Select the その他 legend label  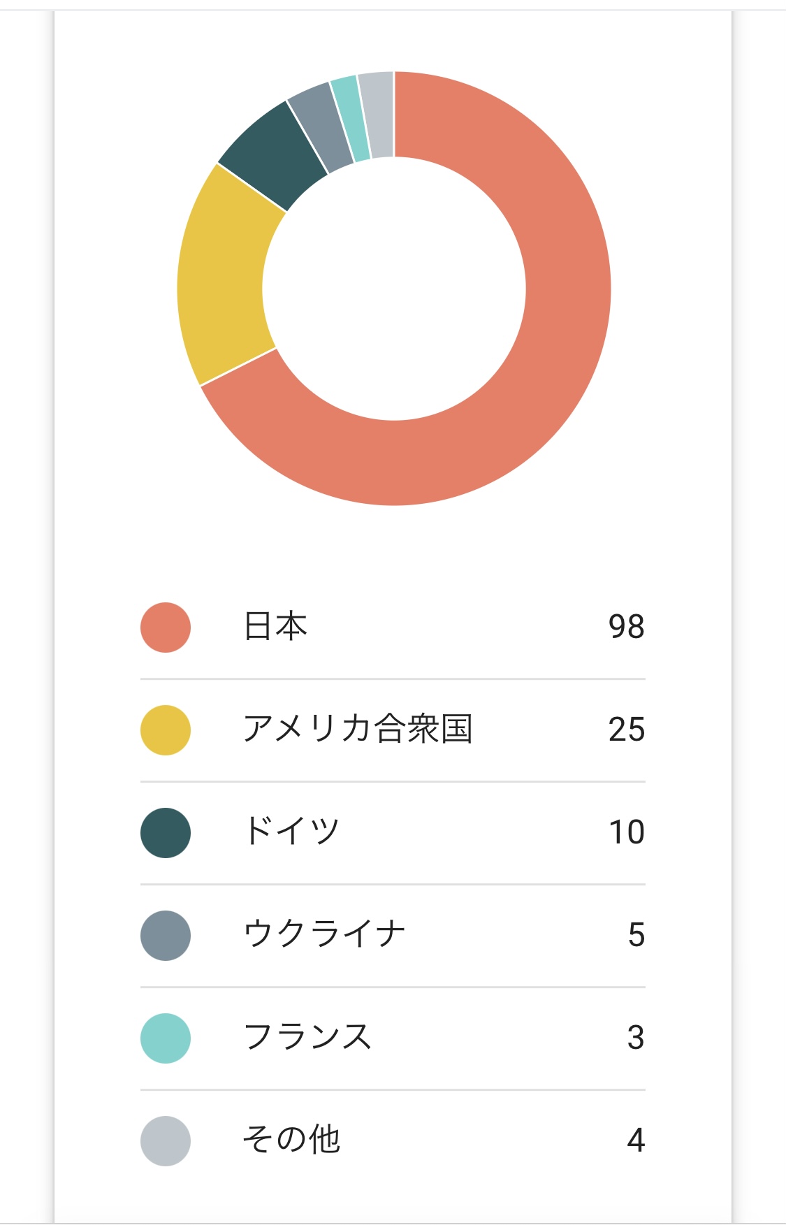(291, 1140)
